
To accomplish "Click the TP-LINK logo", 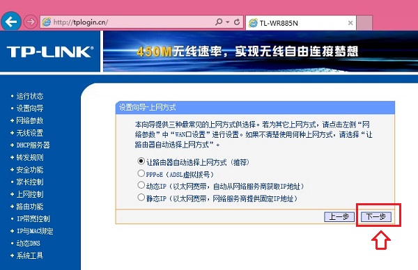I will point(50,51).
